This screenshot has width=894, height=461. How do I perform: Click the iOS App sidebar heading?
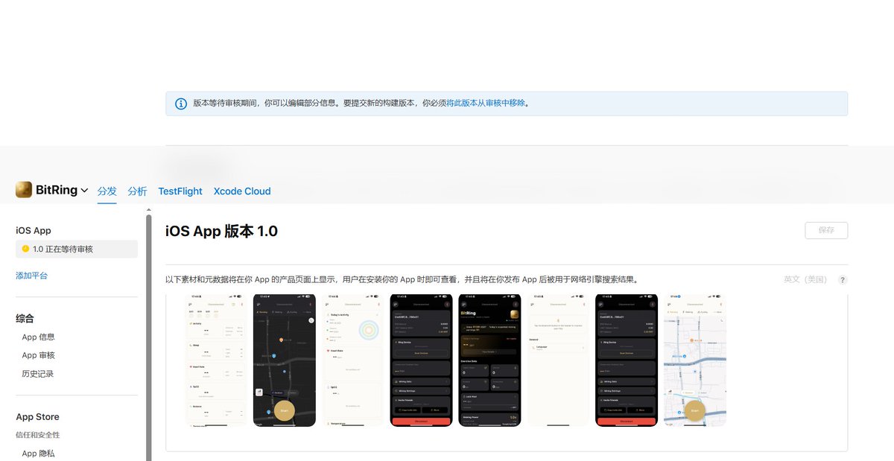[34, 231]
